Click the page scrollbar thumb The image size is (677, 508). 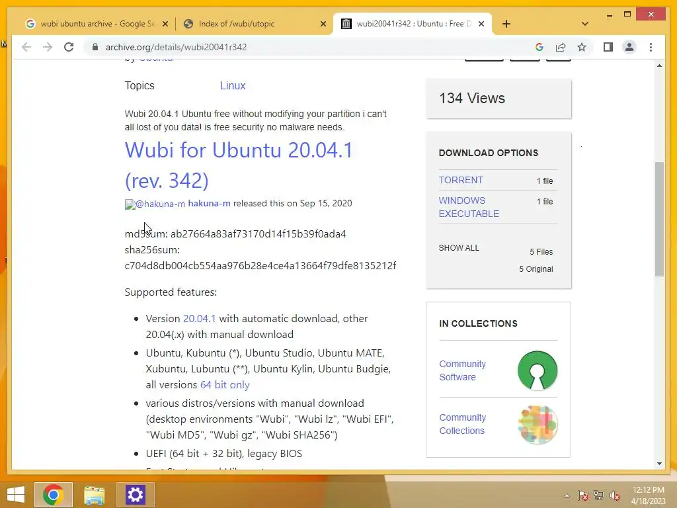click(x=659, y=218)
